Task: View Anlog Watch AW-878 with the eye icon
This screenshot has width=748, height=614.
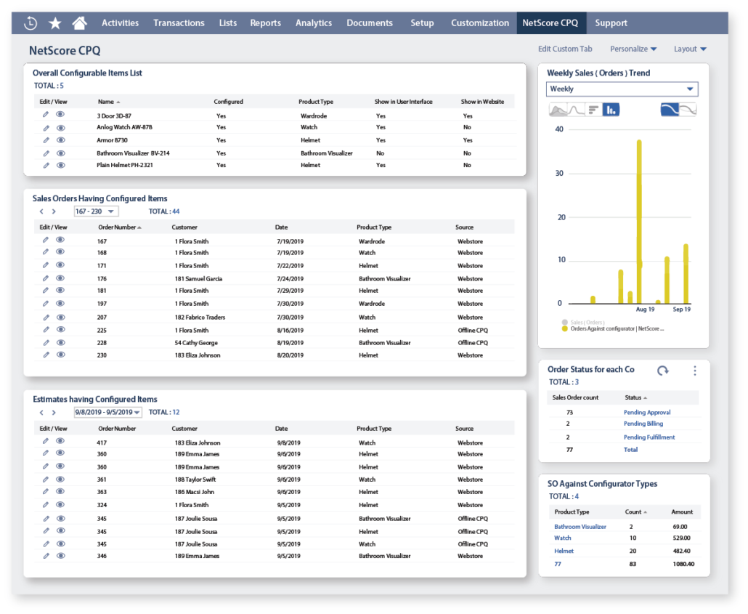Action: click(60, 127)
